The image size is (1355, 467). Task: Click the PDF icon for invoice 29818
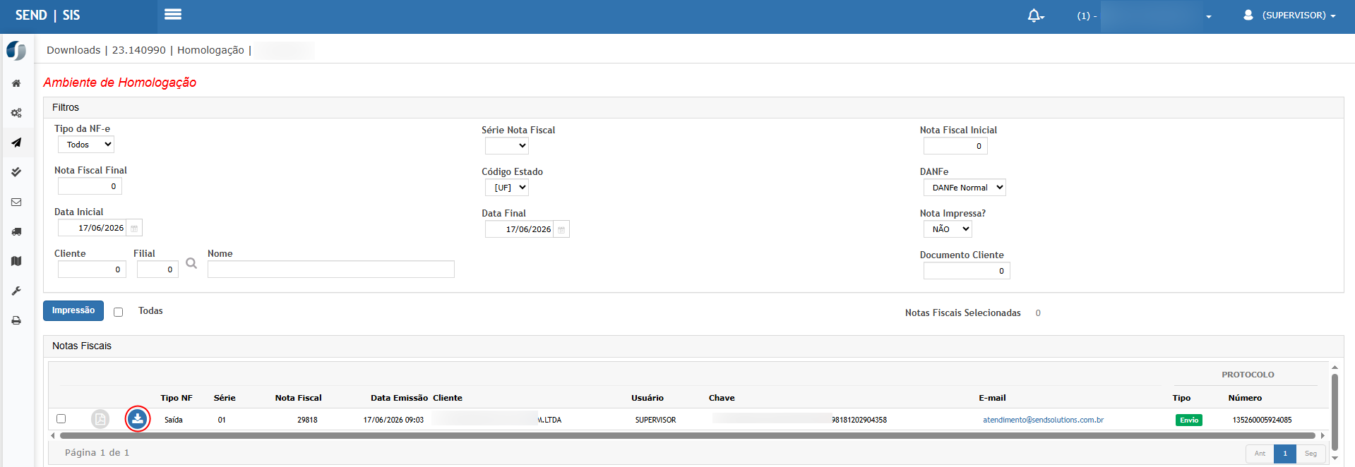point(100,419)
